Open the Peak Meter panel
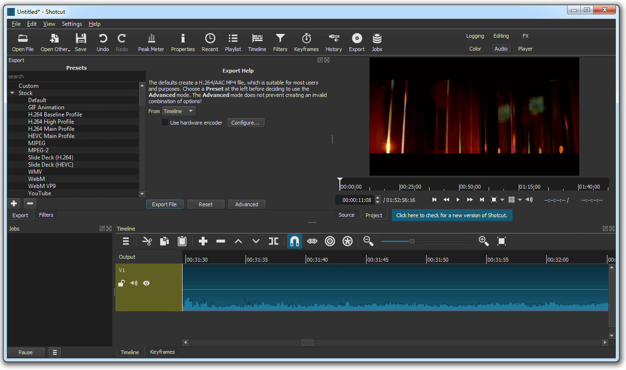Screen dimensions: 626x370 pos(151,42)
